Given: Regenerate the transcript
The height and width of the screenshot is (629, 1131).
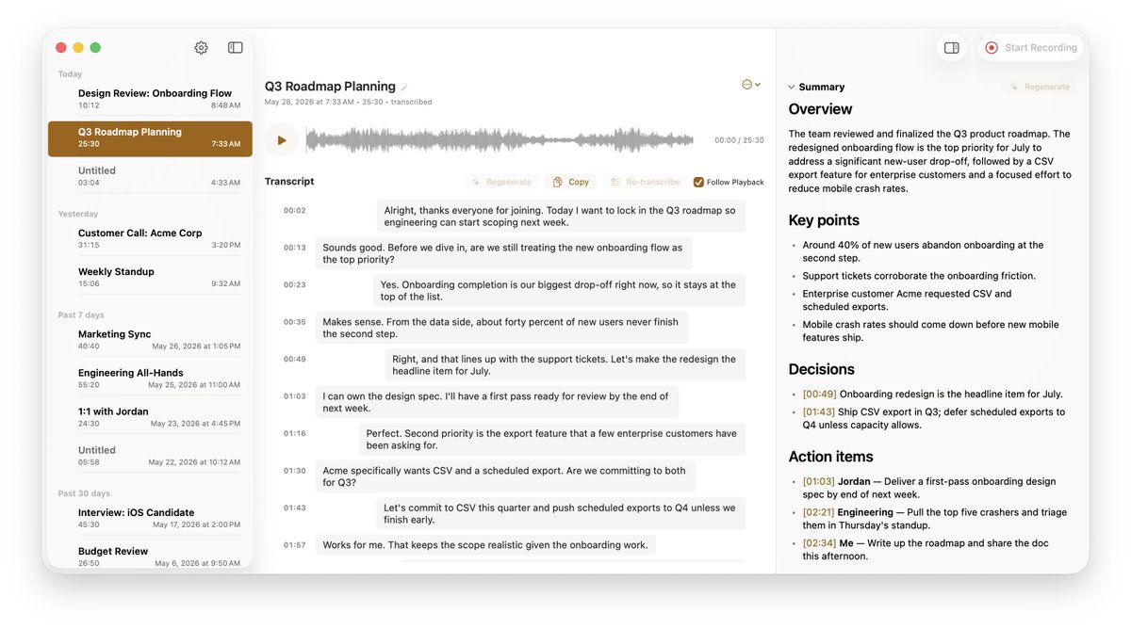Looking at the screenshot, I should coord(501,182).
